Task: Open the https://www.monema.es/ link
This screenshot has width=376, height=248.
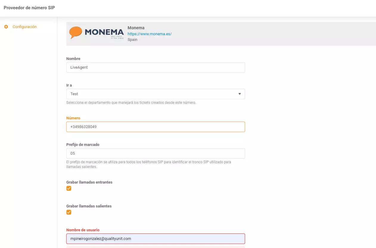Action: (x=149, y=34)
